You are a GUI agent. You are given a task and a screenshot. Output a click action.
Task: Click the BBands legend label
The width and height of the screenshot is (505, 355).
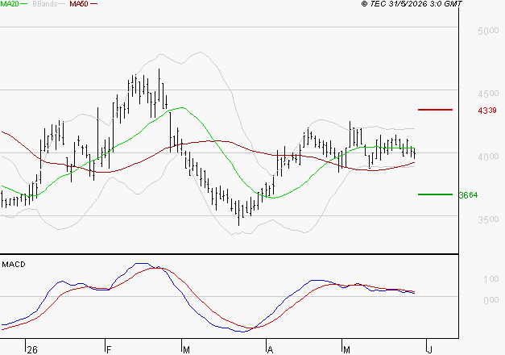45,4
